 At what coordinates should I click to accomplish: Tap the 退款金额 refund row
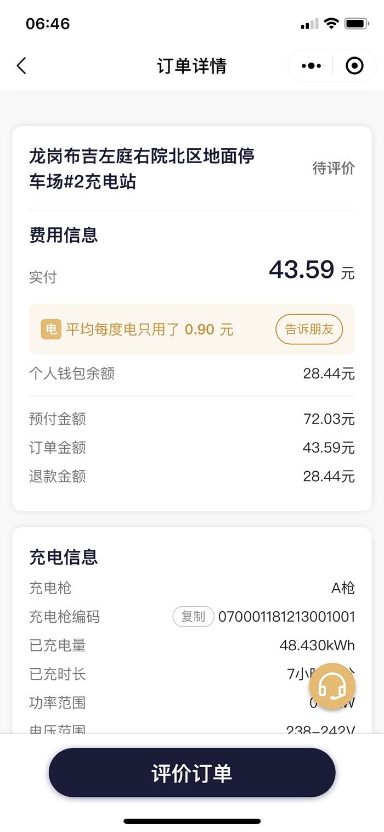click(192, 476)
